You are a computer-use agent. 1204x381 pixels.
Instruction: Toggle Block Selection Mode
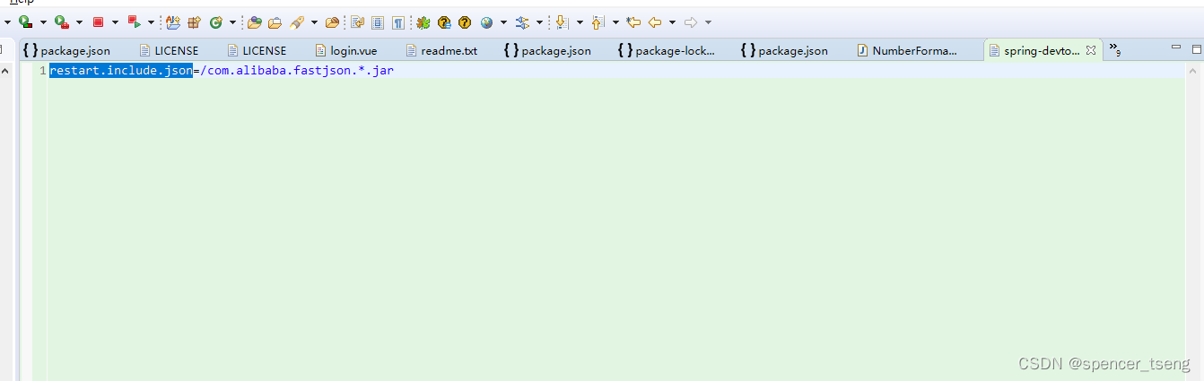pos(378,22)
